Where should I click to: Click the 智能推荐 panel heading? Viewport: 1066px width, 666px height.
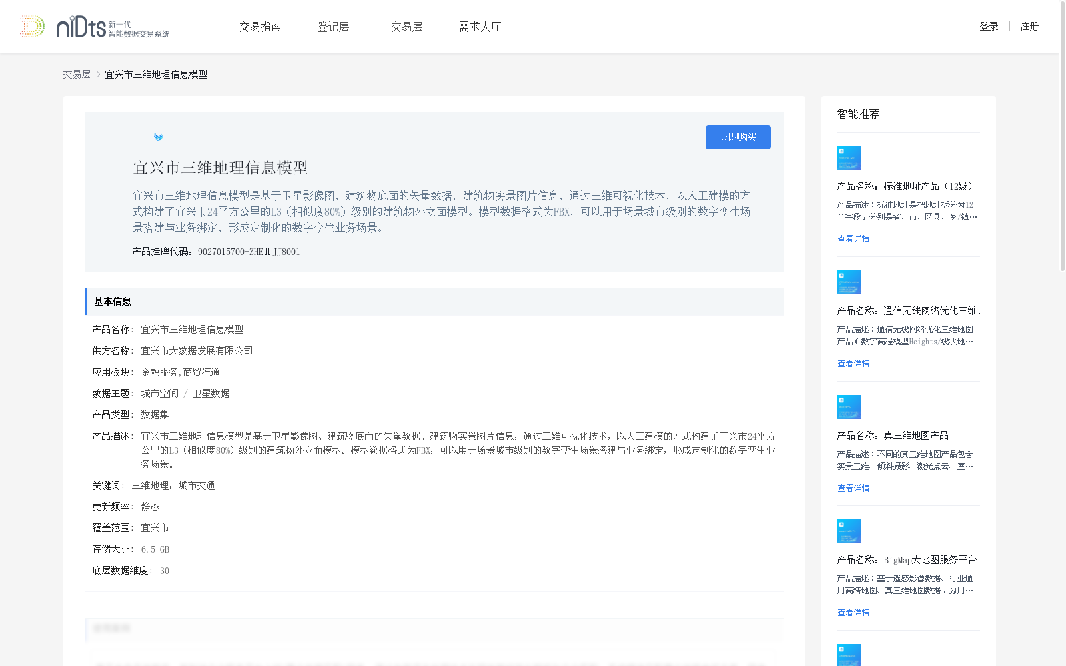coord(858,114)
